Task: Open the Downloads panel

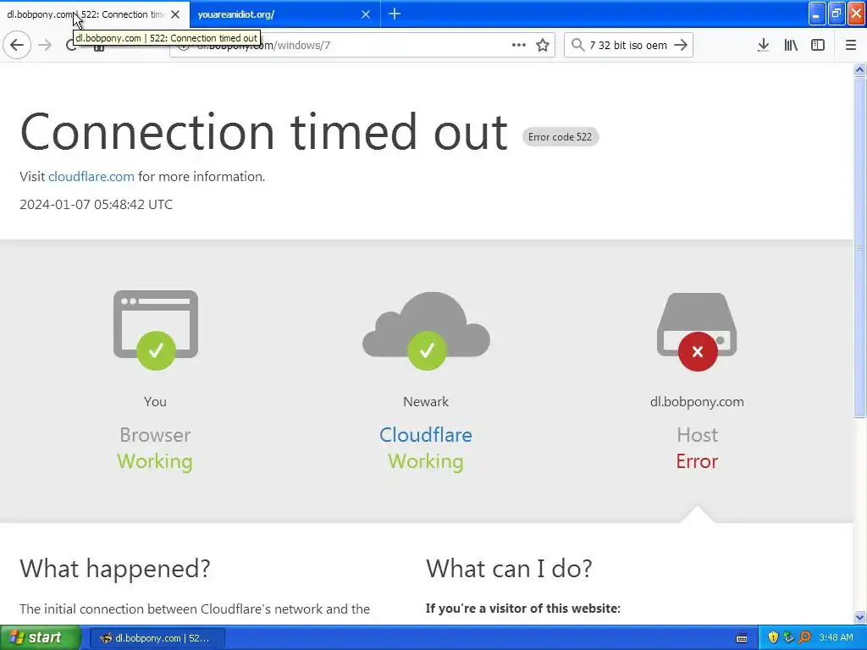Action: (x=763, y=45)
